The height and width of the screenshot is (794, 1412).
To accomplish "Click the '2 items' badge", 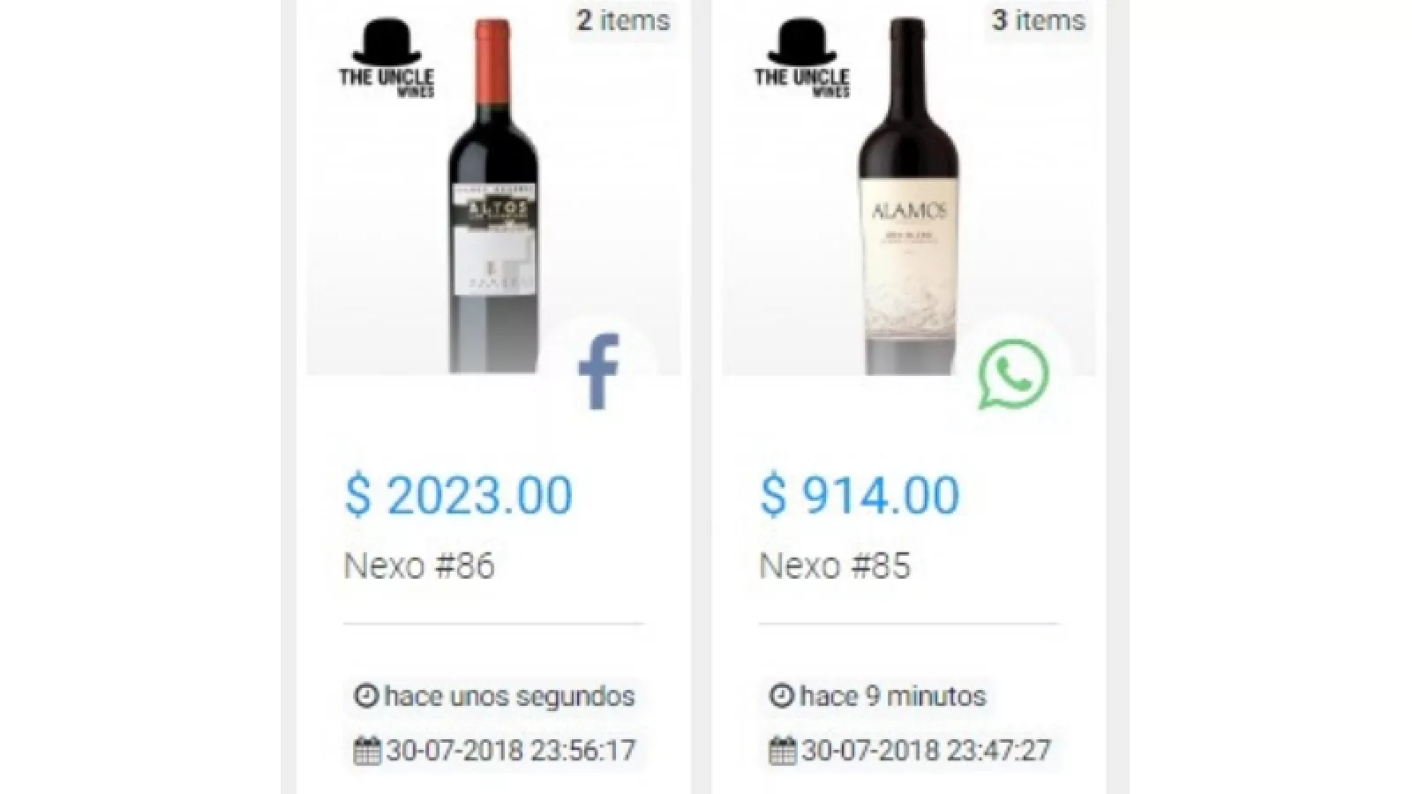I will tap(623, 20).
